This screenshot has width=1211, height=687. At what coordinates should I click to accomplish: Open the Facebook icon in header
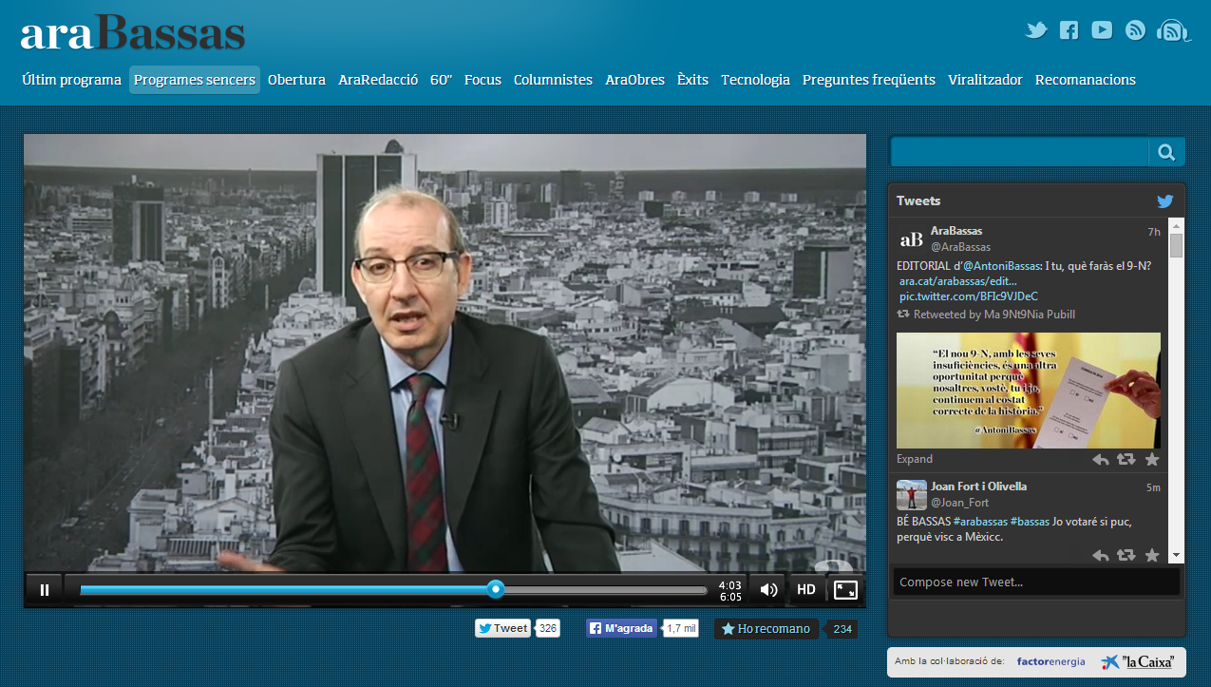coord(1069,30)
